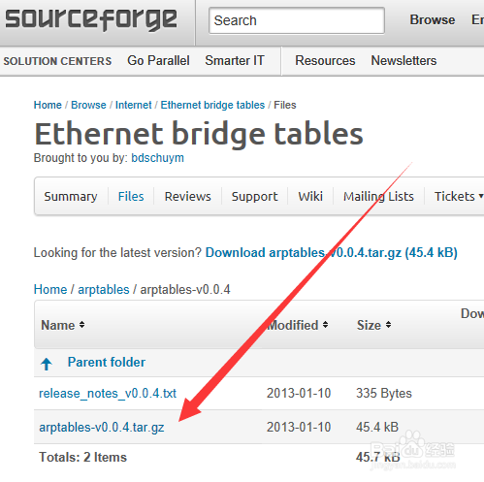Go to Browse in breadcrumb
The width and height of the screenshot is (484, 482).
click(x=88, y=105)
